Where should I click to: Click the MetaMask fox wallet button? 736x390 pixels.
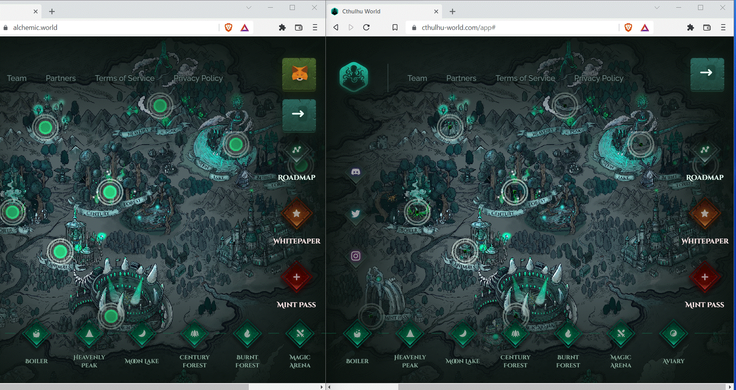coord(299,74)
